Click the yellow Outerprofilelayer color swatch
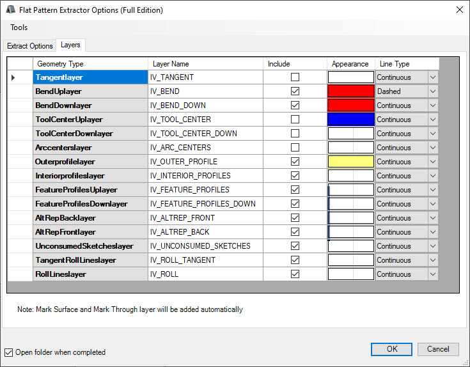 click(x=350, y=162)
